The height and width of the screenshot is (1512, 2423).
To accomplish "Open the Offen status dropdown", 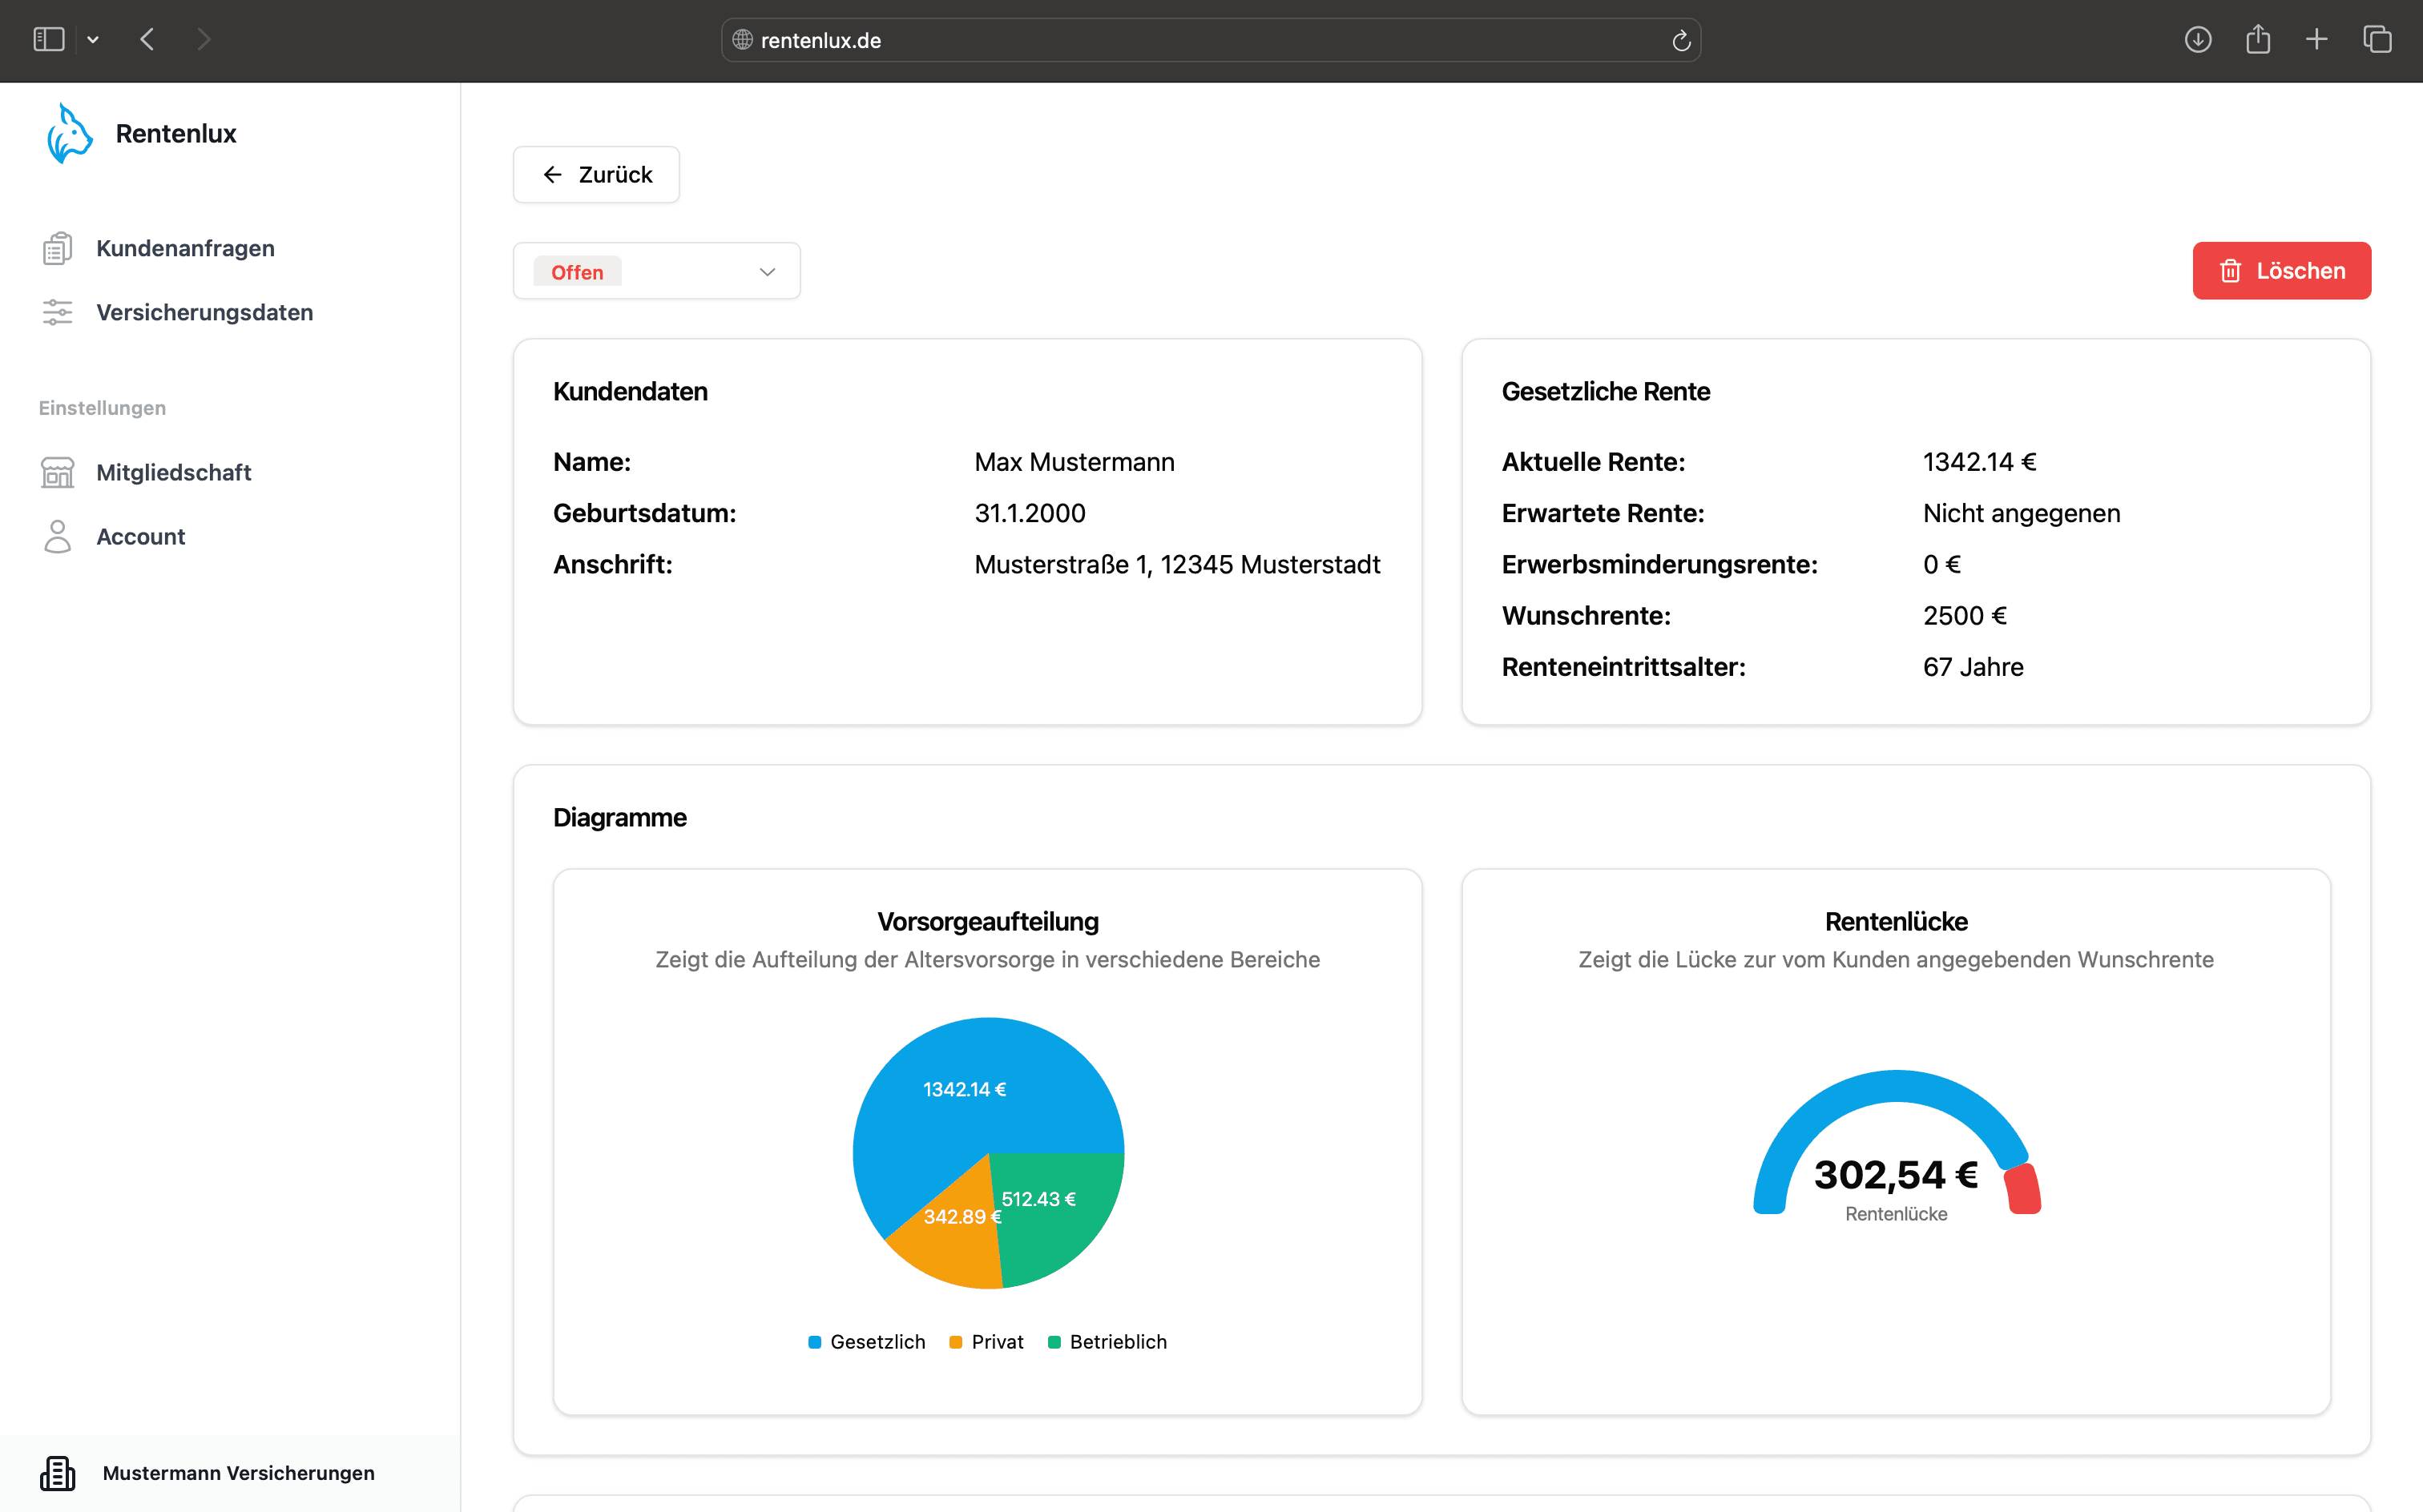I will [655, 270].
